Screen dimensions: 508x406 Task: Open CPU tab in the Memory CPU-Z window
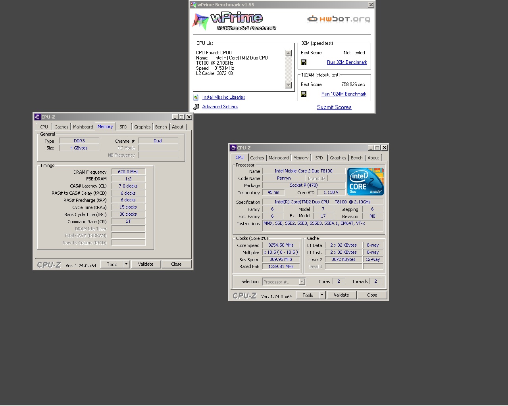(x=44, y=127)
